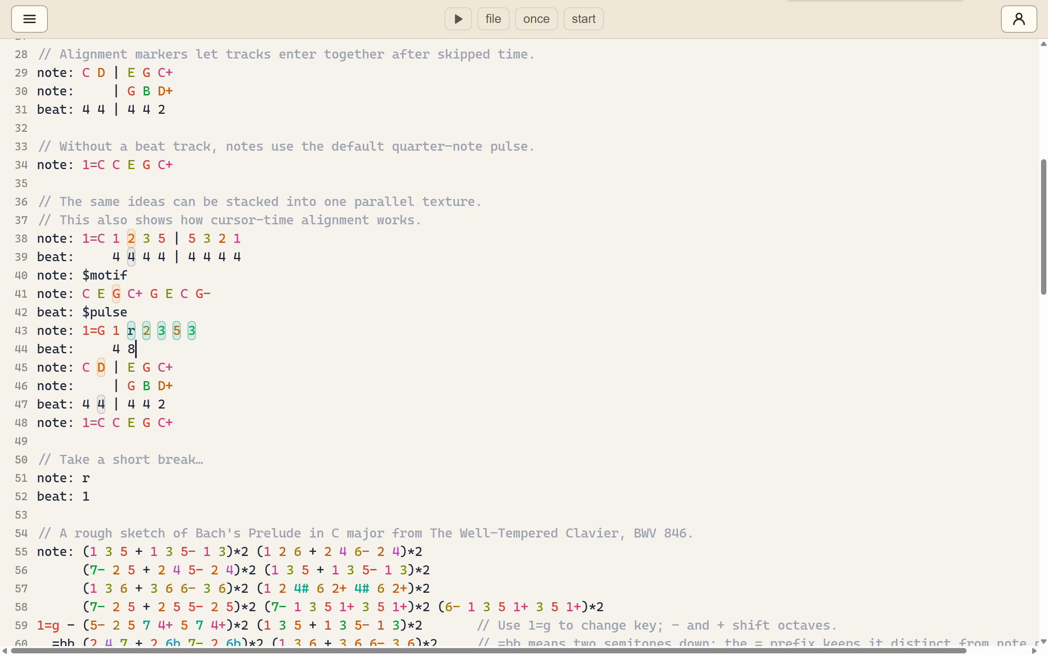Screen dimensions: 1048x655
Task: Click the highlighted beat 4 on line 47
Action: click(101, 404)
